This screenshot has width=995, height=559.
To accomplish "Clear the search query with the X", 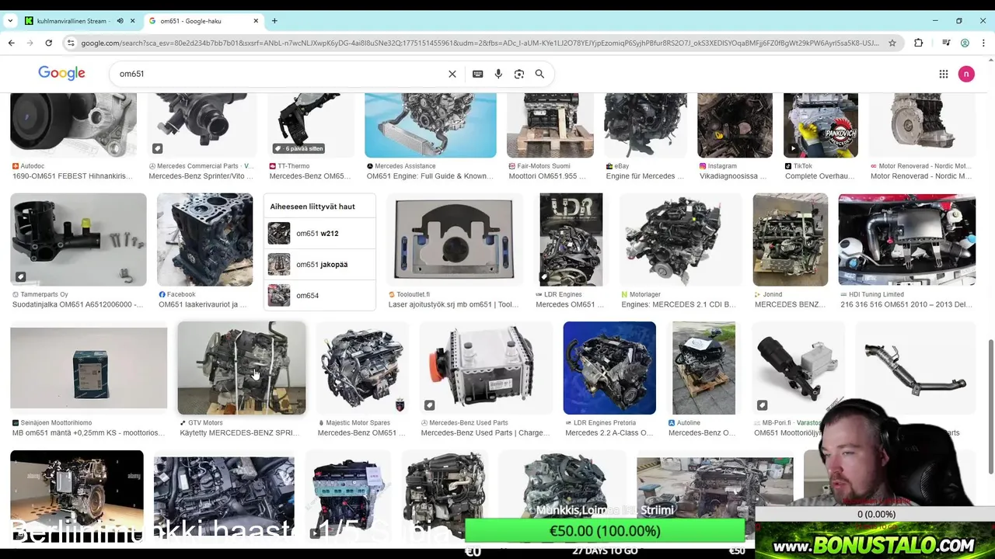I will click(452, 74).
